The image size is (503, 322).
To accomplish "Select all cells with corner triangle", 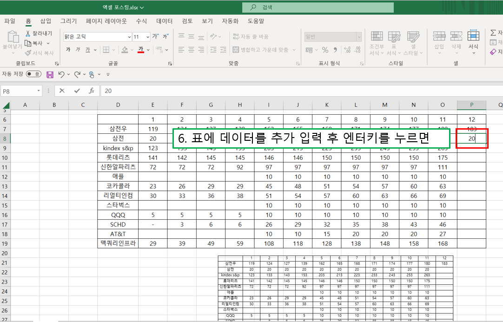I will point(6,105).
